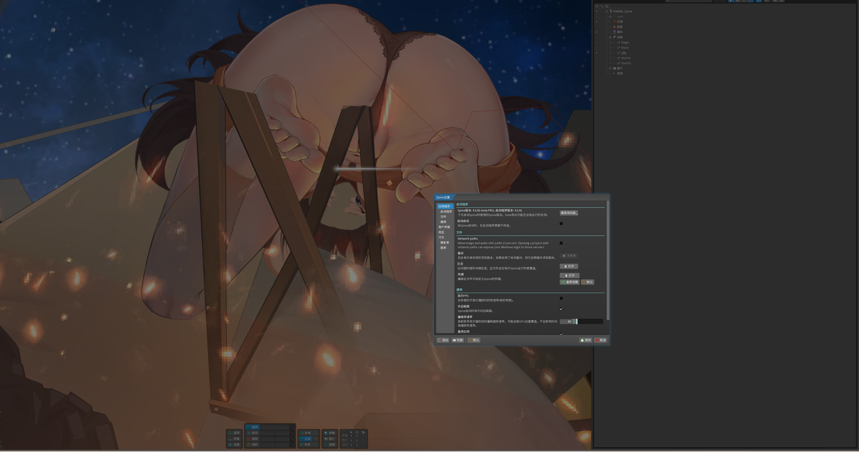Click 保存 to save settings
This screenshot has width=859, height=452.
586,340
